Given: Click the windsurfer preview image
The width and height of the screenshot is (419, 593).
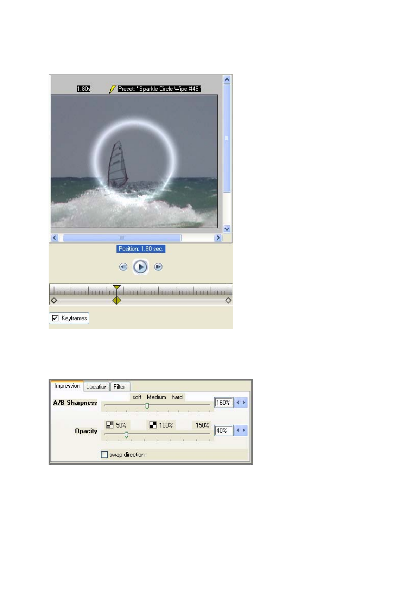Looking at the screenshot, I should (134, 161).
